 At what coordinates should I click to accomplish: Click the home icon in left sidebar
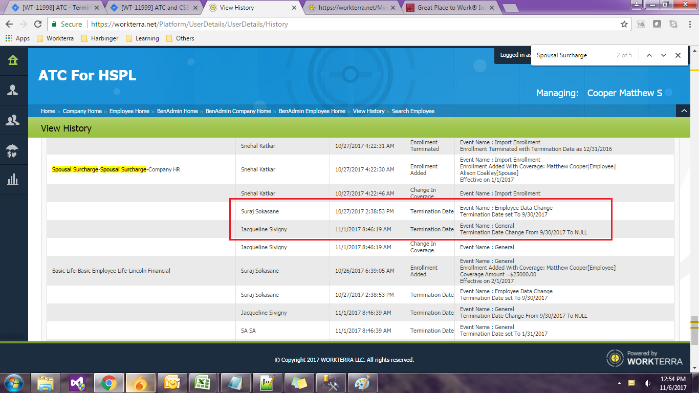coord(13,60)
